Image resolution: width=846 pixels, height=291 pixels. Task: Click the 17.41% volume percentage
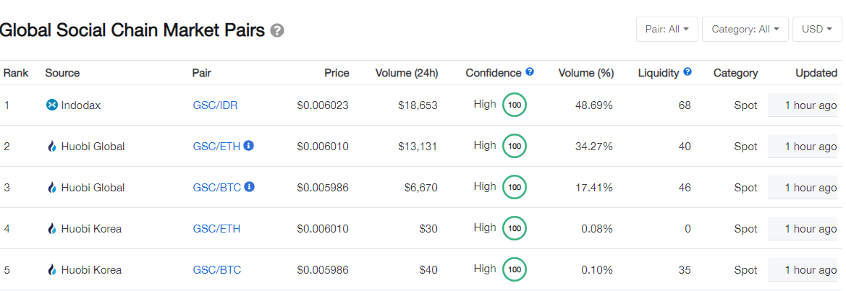coord(594,188)
